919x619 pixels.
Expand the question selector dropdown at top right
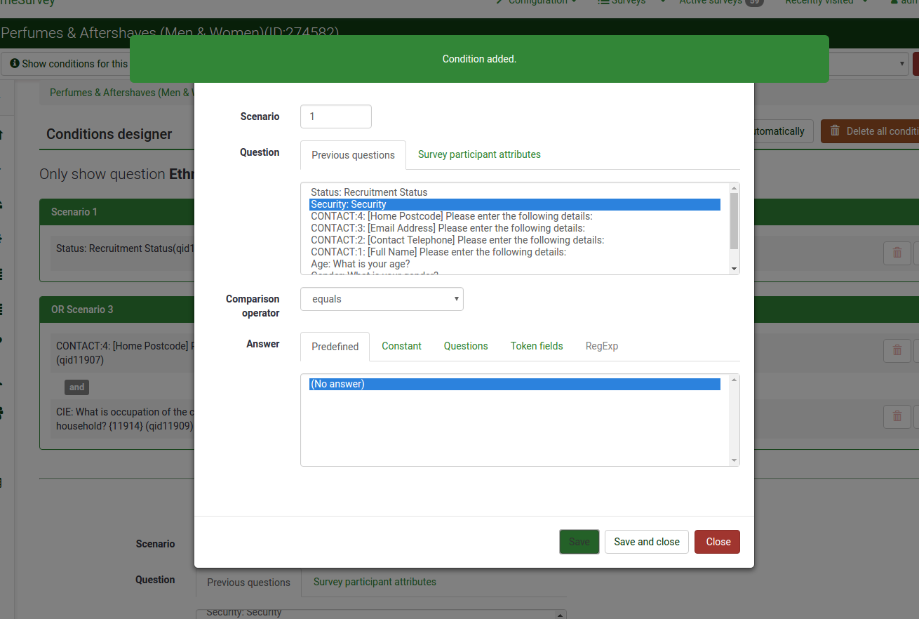point(902,64)
